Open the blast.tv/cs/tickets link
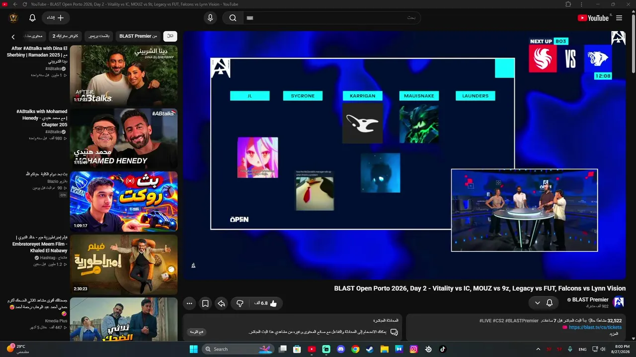Screen dimensions: 636x357 coord(595,327)
